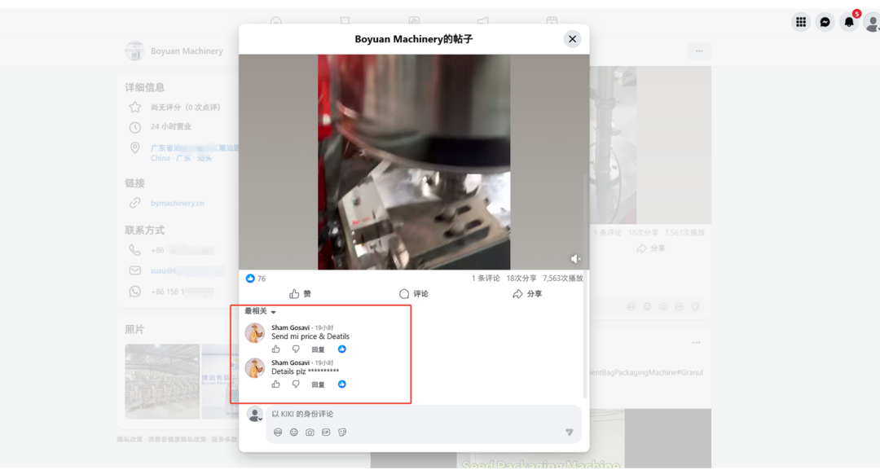The height and width of the screenshot is (470, 880).
Task: Click the 24 小时营业 hours entry
Action: pyautogui.click(x=170, y=127)
